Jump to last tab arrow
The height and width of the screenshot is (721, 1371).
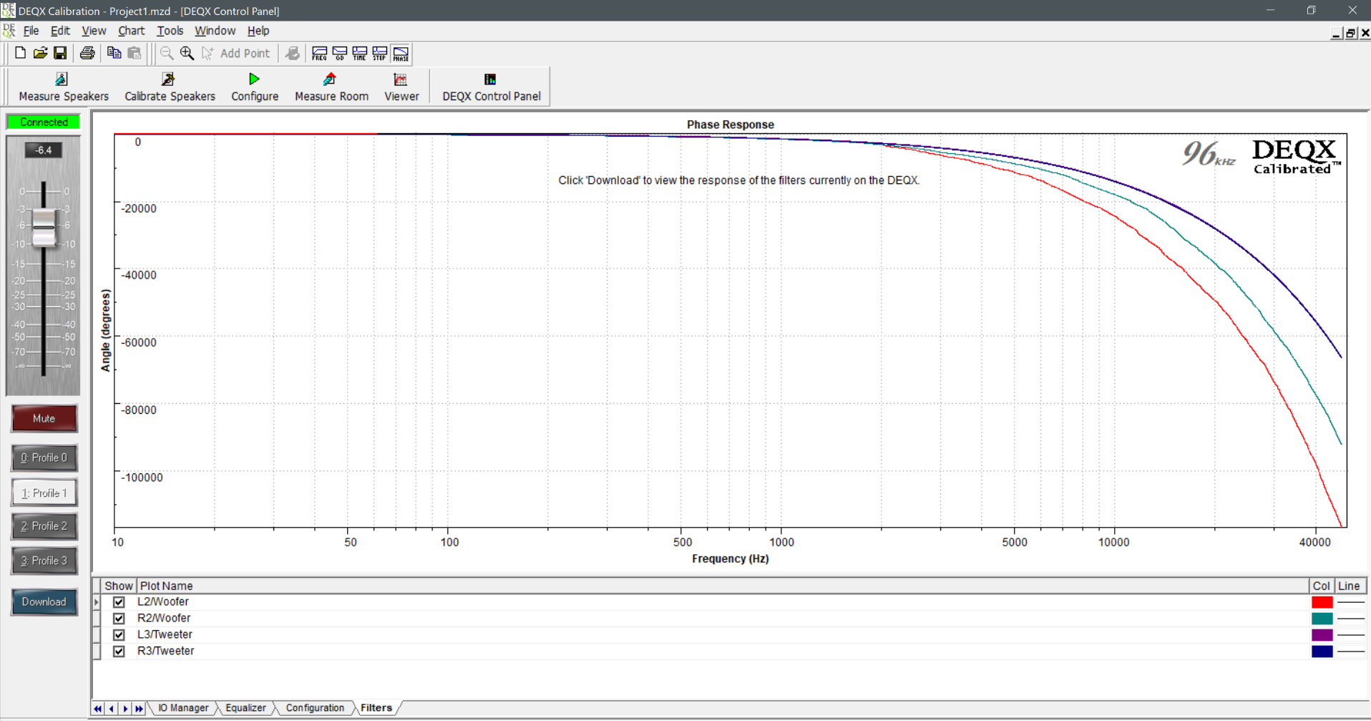[x=139, y=709]
